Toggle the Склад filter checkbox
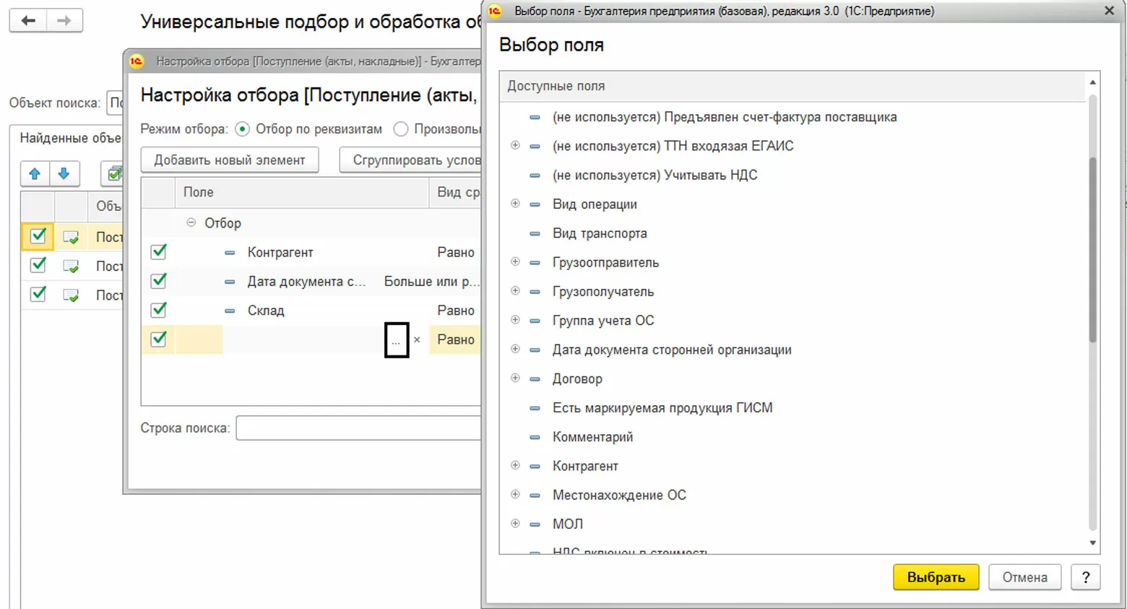This screenshot has height=609, width=1127. point(159,311)
